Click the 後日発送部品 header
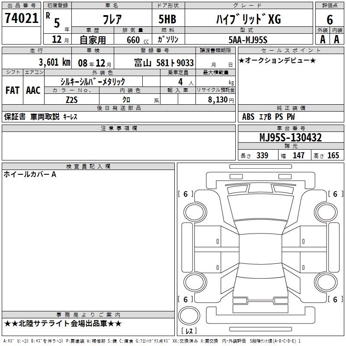Image resolution: width=346 pixels, height=346 pixels. [119, 108]
